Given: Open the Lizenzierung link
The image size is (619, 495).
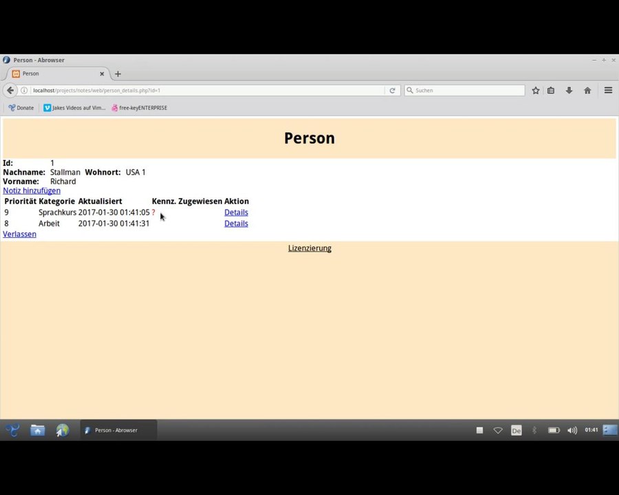Looking at the screenshot, I should coord(310,248).
